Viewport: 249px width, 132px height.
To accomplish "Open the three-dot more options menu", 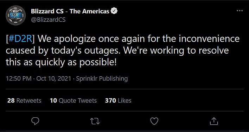I will coord(240,11).
